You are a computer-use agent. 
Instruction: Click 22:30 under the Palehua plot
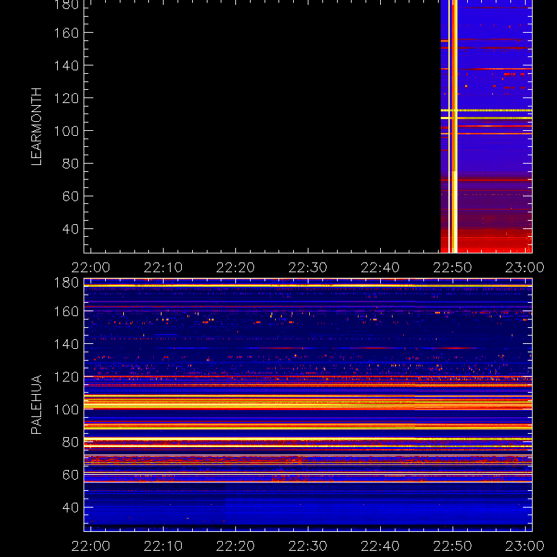click(308, 546)
